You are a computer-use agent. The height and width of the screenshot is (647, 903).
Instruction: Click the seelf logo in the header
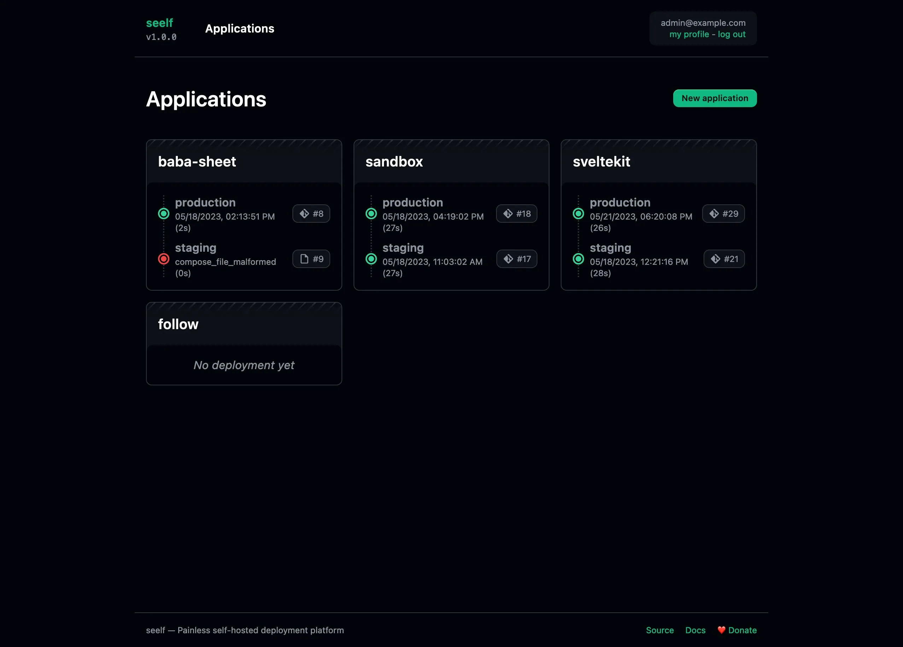pyautogui.click(x=160, y=23)
